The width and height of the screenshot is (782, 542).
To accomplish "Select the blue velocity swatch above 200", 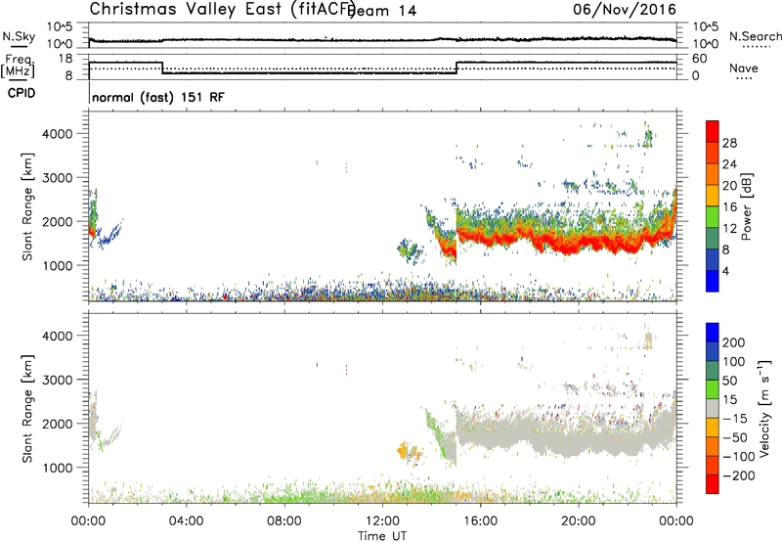I will (x=713, y=333).
